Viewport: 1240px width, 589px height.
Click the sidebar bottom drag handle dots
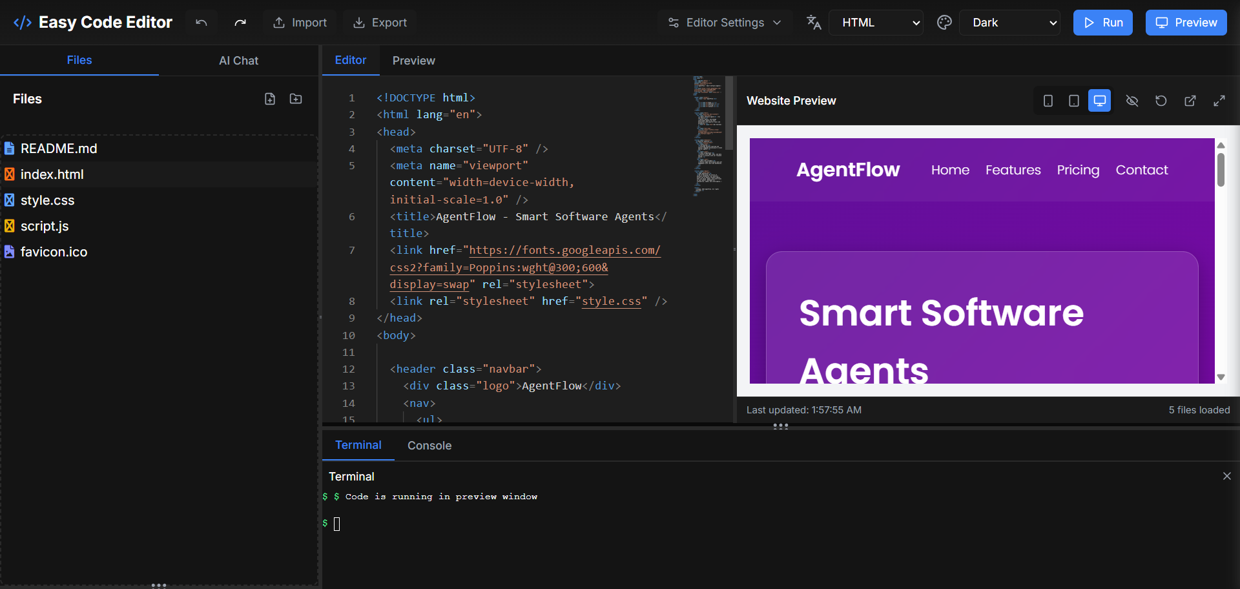[x=159, y=585]
